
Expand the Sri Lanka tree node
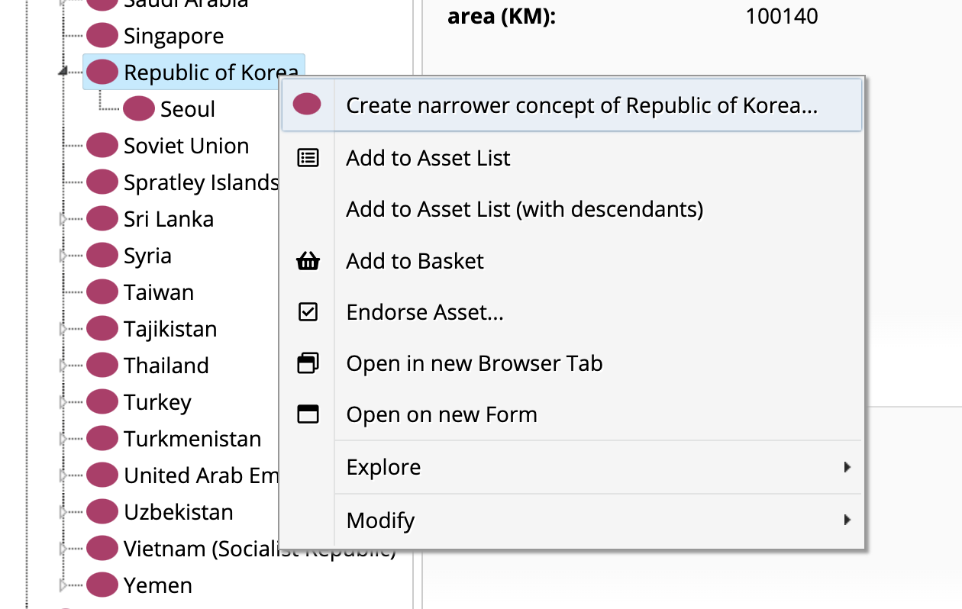pos(63,218)
